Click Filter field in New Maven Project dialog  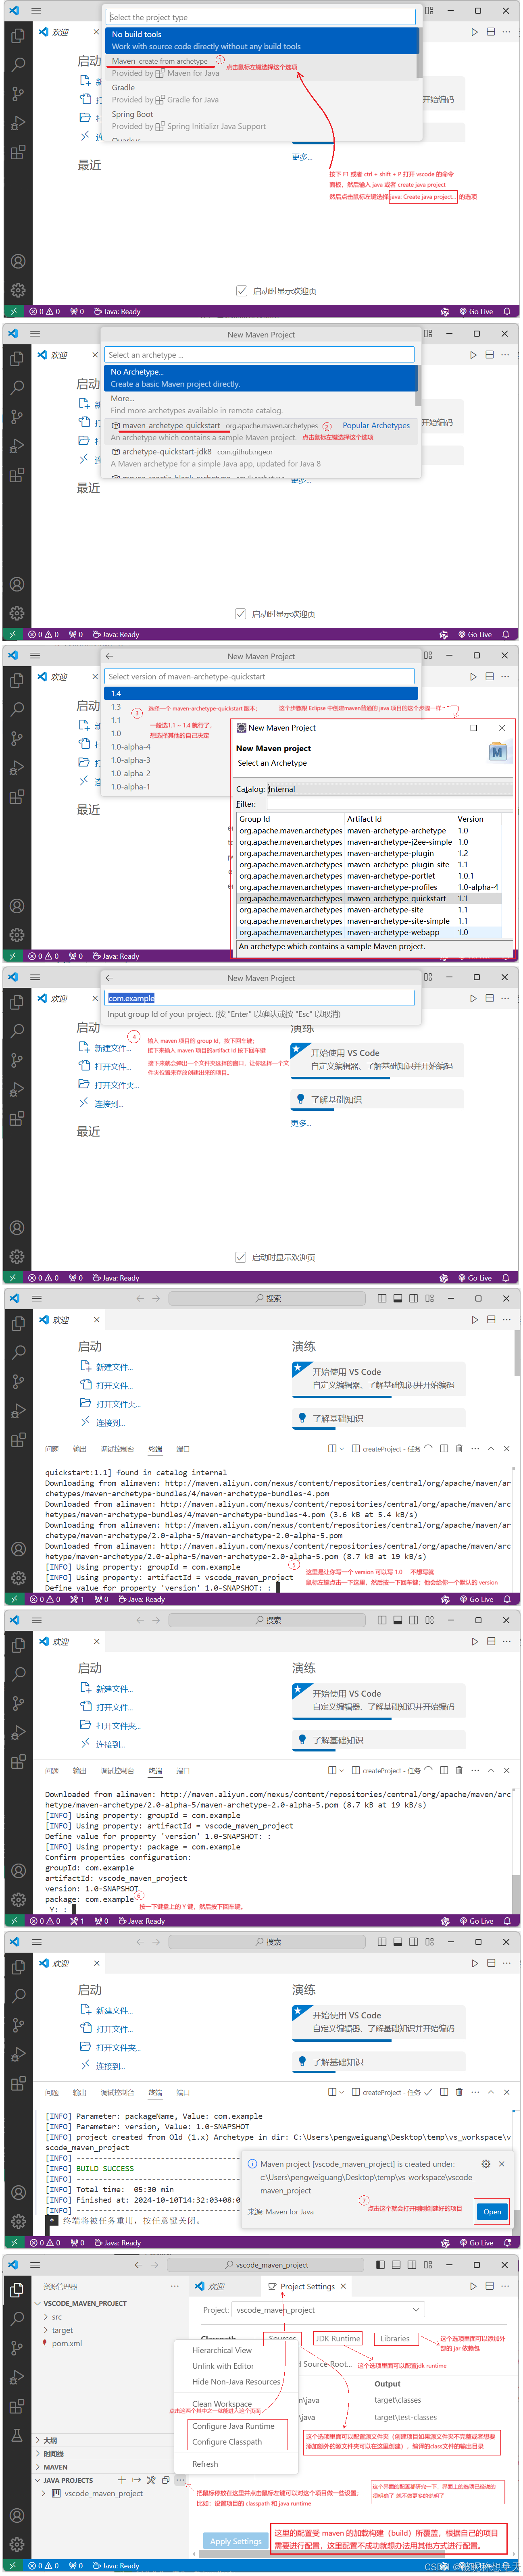click(389, 804)
